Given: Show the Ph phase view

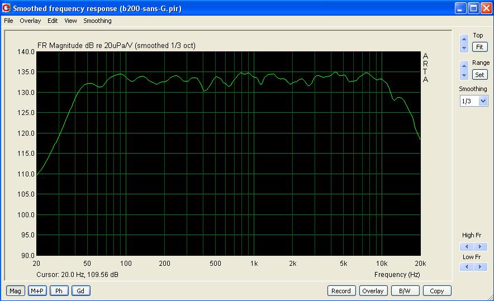Looking at the screenshot, I should tap(59, 290).
